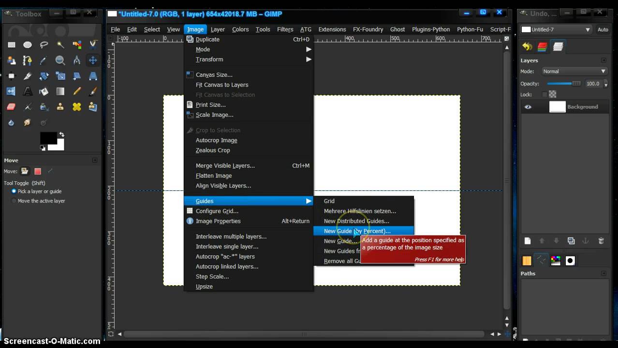Screen dimensions: 618x348
Task: Select the Ellipse Select tool
Action: [28, 45]
